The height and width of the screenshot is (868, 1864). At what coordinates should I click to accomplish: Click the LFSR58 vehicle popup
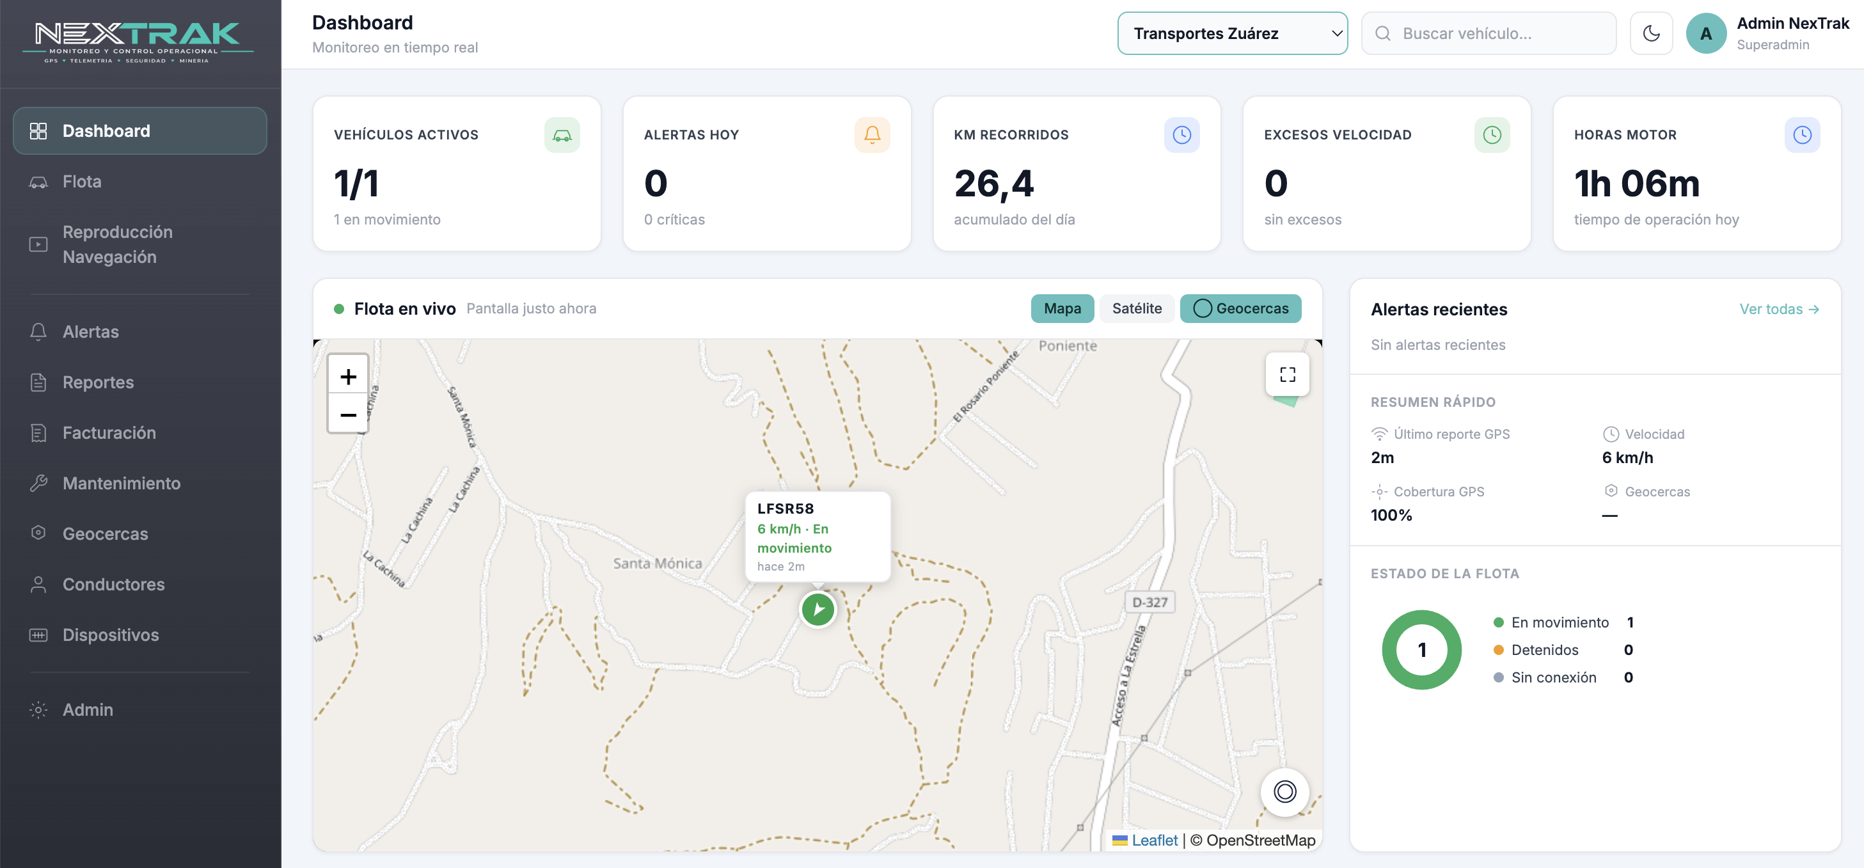(817, 537)
